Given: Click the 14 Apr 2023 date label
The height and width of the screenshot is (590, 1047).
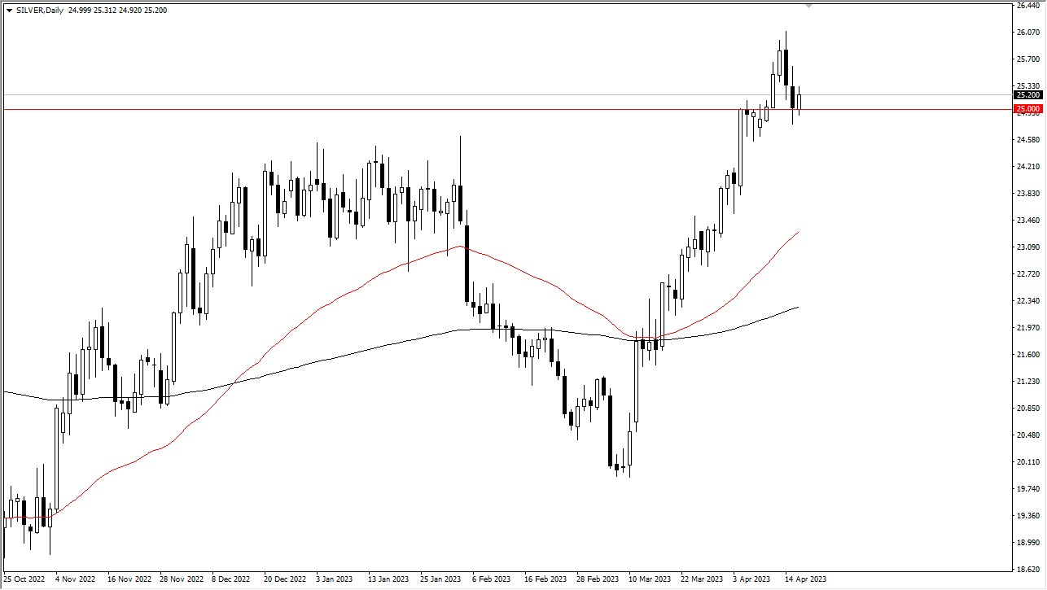Looking at the screenshot, I should pos(805,579).
